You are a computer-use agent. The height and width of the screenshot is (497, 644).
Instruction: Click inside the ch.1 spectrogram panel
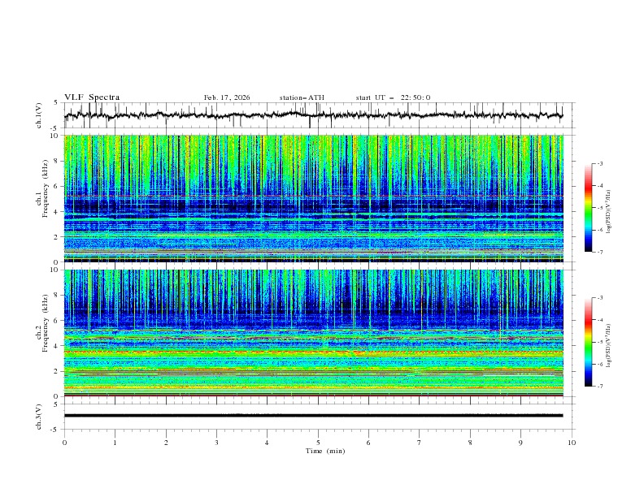point(314,198)
